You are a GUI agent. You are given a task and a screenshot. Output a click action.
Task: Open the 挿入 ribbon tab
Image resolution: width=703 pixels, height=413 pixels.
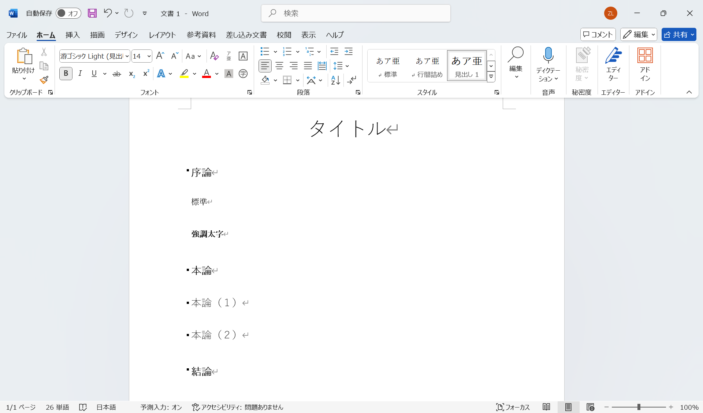click(x=72, y=35)
